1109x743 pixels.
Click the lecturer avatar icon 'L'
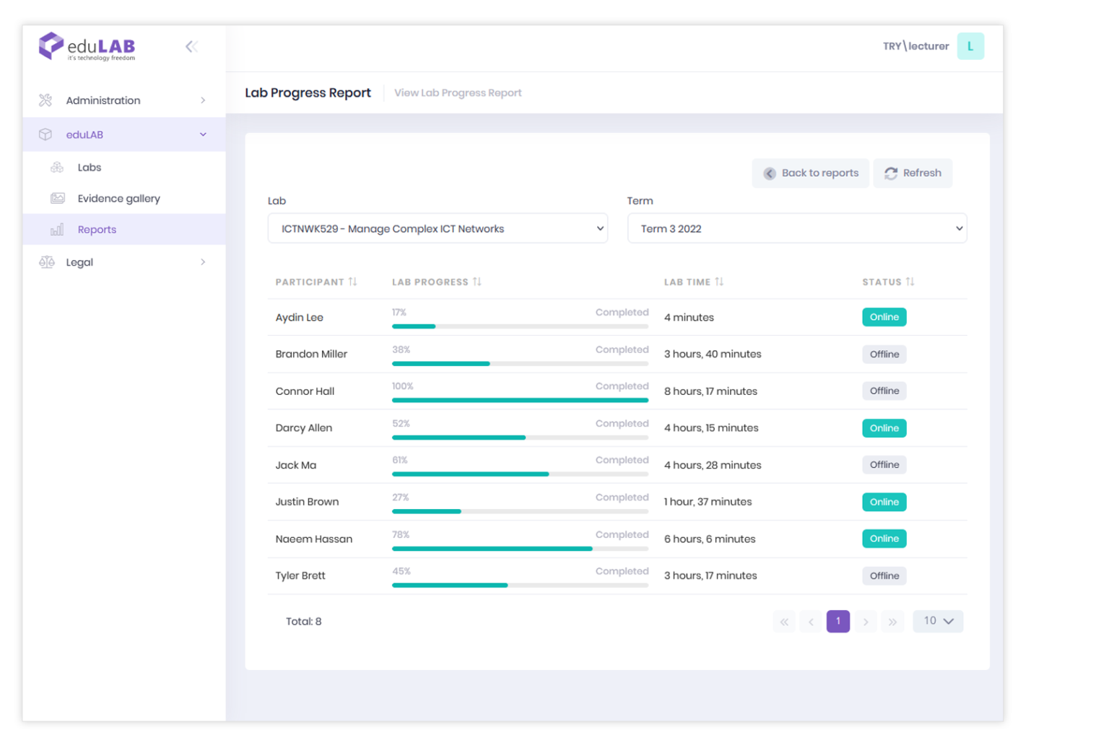click(x=970, y=46)
